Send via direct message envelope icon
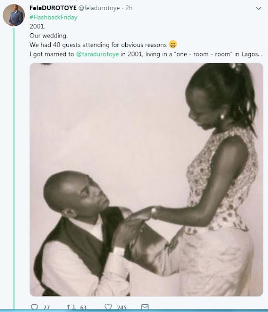This screenshot has height=312, width=268. (145, 307)
